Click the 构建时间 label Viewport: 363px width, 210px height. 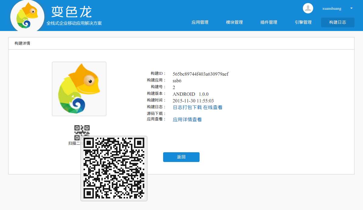[x=156, y=100]
